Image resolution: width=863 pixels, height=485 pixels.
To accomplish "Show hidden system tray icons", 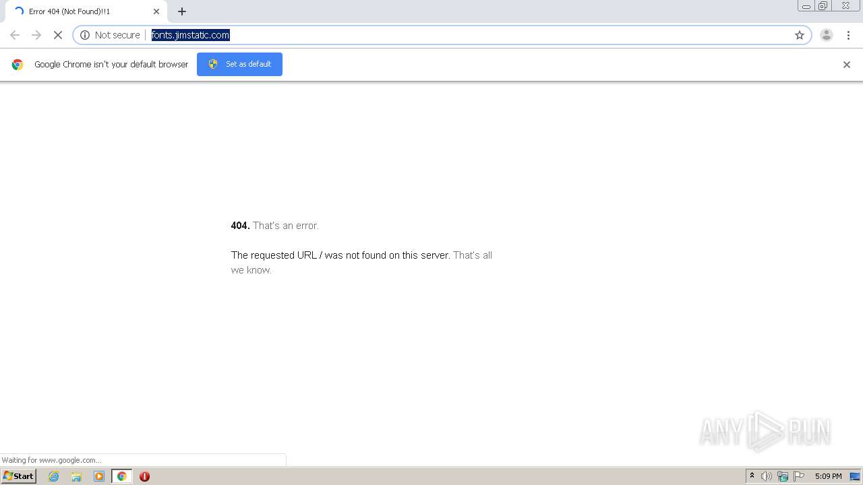I will click(752, 476).
